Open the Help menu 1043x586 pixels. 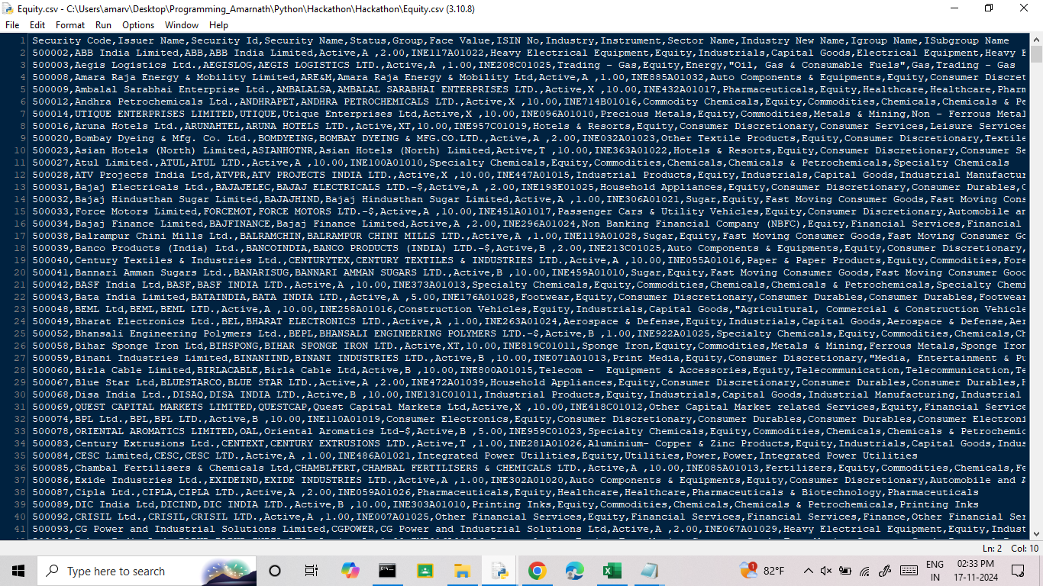(x=218, y=25)
